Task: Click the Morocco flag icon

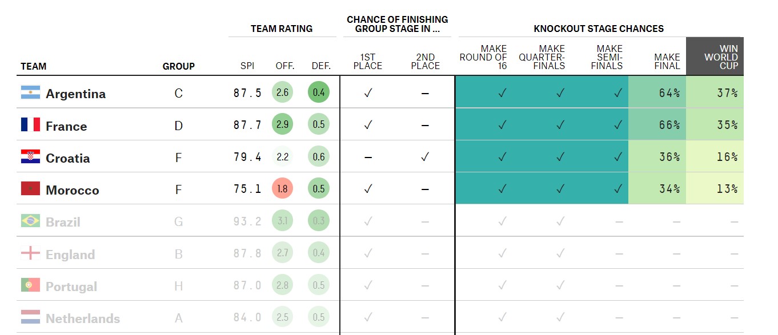Action: (30, 189)
